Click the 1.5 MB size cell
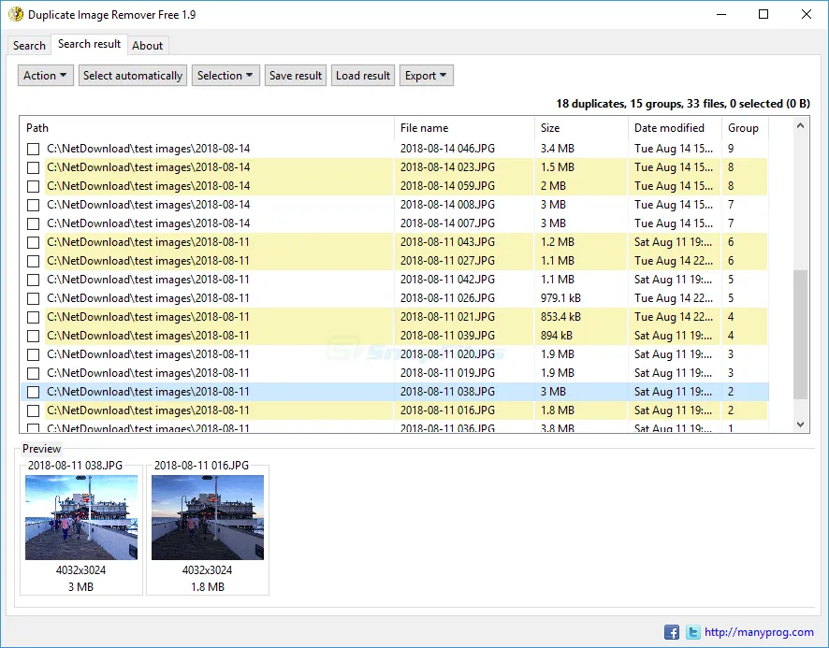This screenshot has height=648, width=829. coord(558,167)
